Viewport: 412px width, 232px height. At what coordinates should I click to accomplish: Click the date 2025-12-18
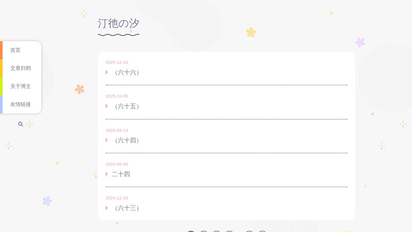click(x=117, y=63)
